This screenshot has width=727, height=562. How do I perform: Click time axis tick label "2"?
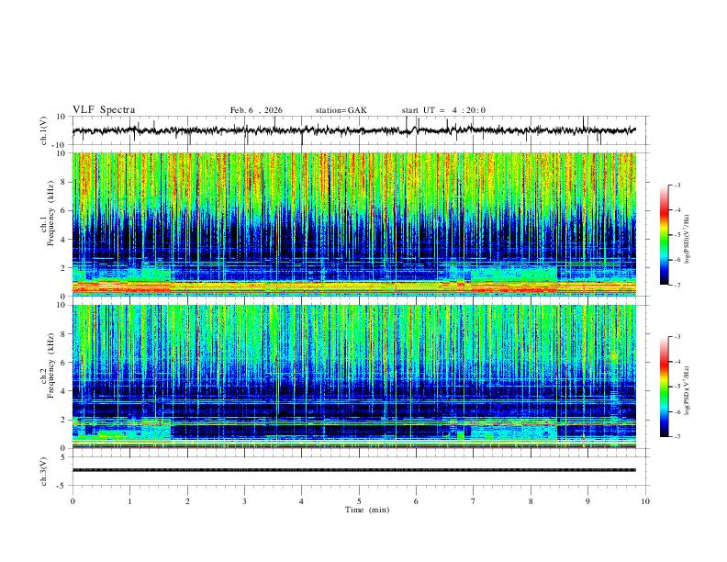187,501
